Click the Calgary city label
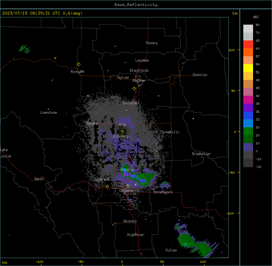This screenshot has width=272, height=266. (126, 190)
